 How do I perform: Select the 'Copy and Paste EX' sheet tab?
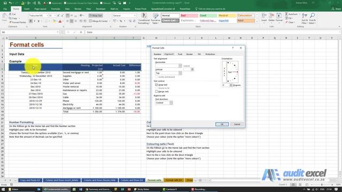(x=30, y=180)
